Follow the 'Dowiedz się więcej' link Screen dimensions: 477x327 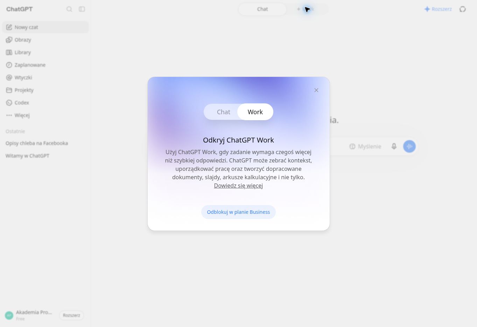(x=238, y=186)
